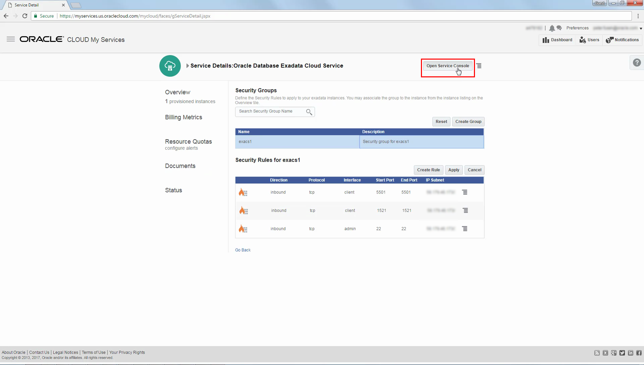Click the Start Port column header
Screen dimensions: 644x365
pyautogui.click(x=385, y=180)
